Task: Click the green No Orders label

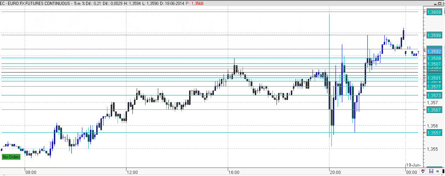Action: point(11,157)
